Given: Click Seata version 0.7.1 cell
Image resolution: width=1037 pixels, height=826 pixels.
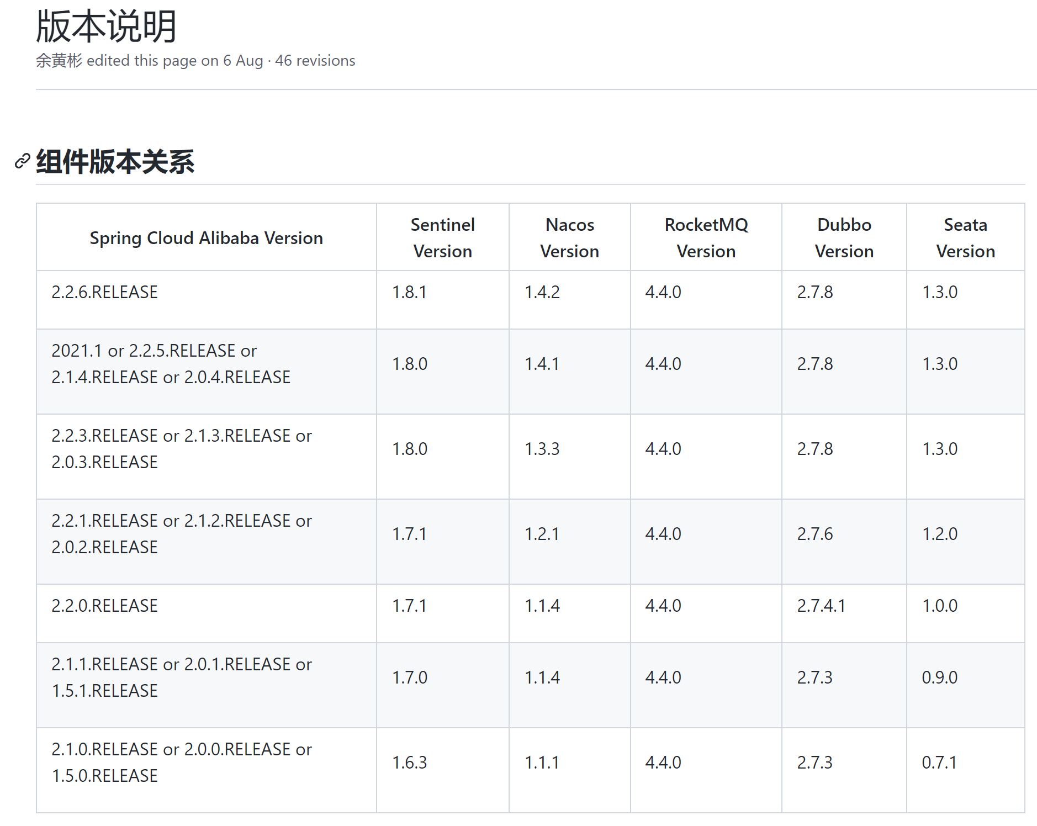Looking at the screenshot, I should click(966, 770).
